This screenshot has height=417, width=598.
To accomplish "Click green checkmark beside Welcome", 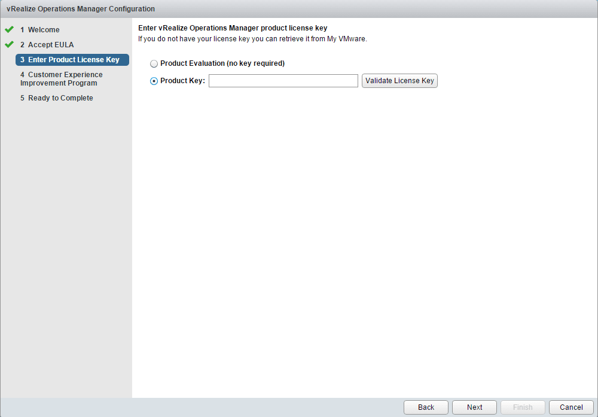I will pyautogui.click(x=10, y=29).
